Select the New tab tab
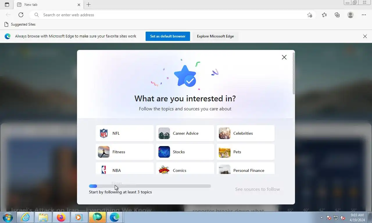Image resolution: width=372 pixels, height=223 pixels. coord(49,5)
